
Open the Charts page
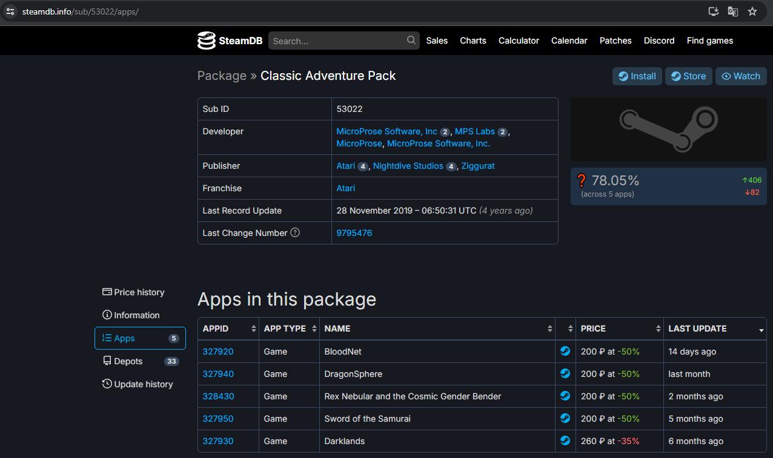(473, 41)
